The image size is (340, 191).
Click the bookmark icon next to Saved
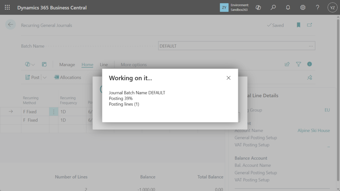pos(298,25)
